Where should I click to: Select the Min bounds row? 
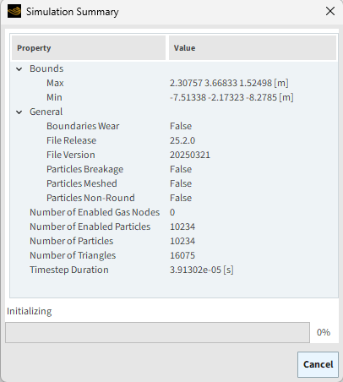pos(174,97)
